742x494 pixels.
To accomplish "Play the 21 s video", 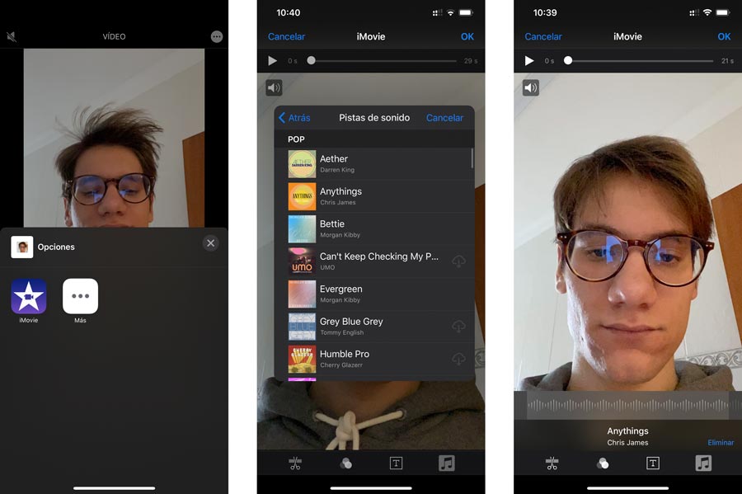I will [529, 60].
